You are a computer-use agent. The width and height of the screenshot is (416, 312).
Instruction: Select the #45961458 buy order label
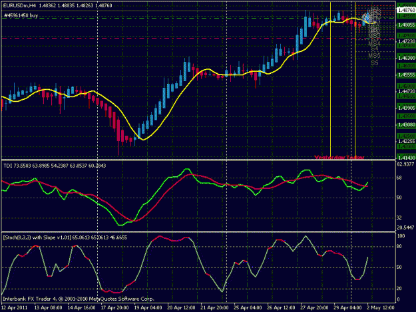coord(21,16)
